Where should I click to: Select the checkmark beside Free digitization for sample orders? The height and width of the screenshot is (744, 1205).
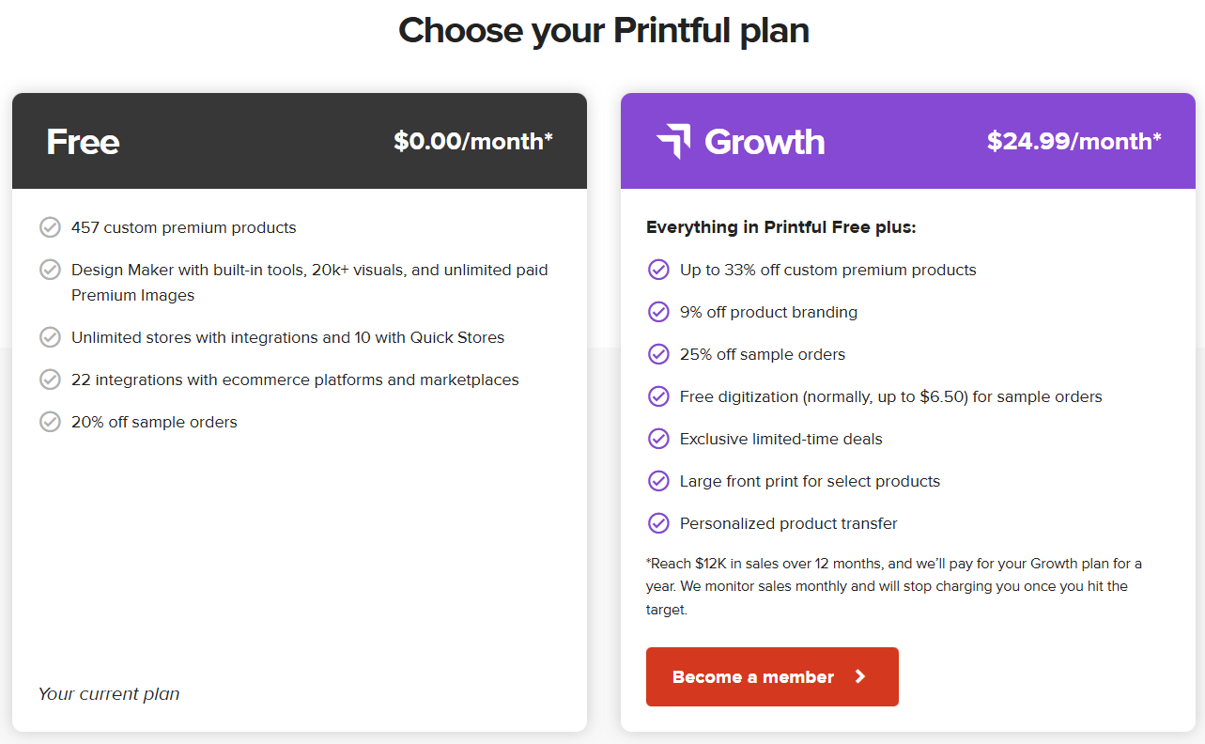pyautogui.click(x=658, y=395)
